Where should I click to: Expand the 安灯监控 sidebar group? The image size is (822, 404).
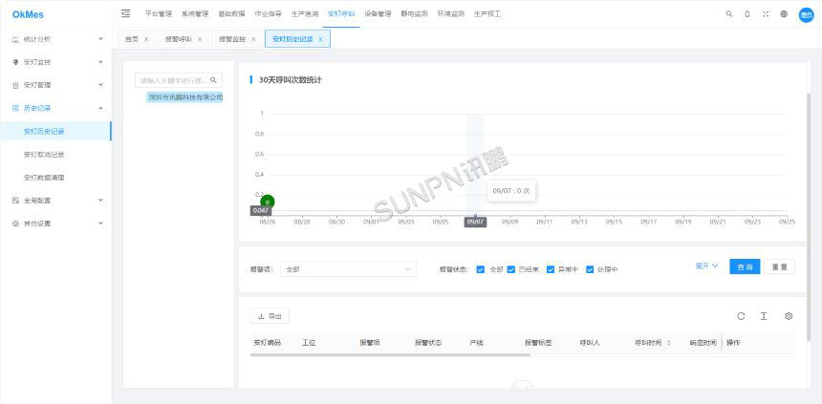pos(100,62)
